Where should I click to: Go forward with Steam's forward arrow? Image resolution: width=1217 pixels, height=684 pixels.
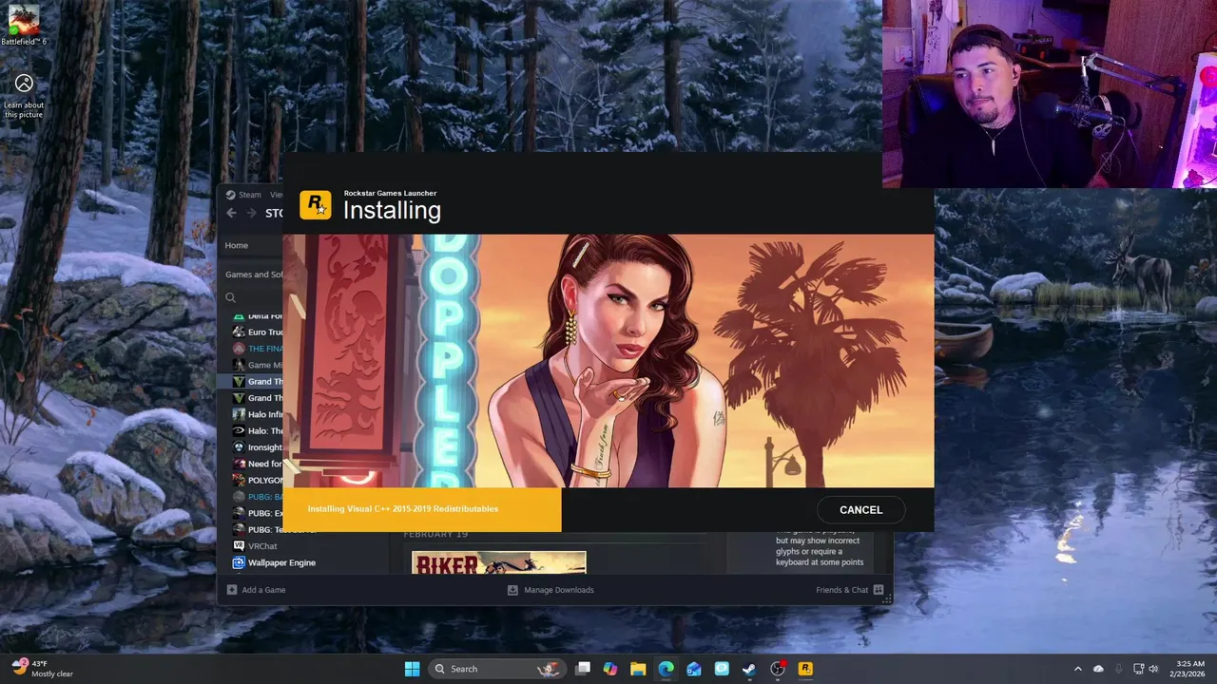(x=251, y=213)
